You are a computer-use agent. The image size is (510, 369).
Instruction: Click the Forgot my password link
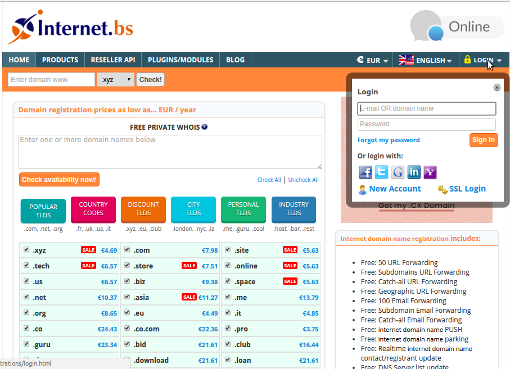389,140
